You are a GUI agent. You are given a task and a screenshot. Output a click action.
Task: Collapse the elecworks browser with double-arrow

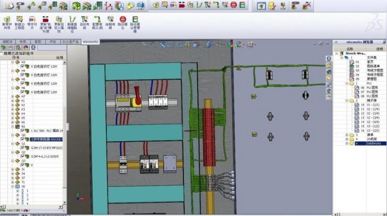[x=336, y=42]
